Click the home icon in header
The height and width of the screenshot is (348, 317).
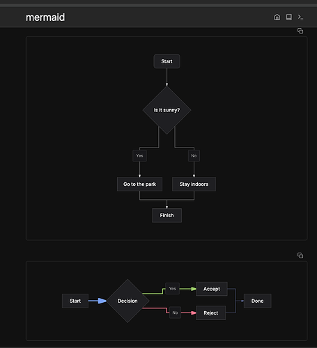click(x=277, y=17)
